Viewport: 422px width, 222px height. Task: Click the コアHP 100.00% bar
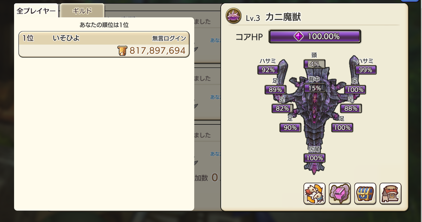point(315,36)
